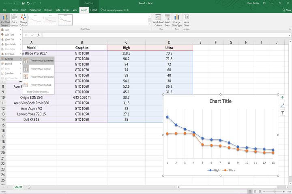The height and width of the screenshot is (194, 292).
Task: Expand the Axis Titles submenu
Action: click(11, 34)
